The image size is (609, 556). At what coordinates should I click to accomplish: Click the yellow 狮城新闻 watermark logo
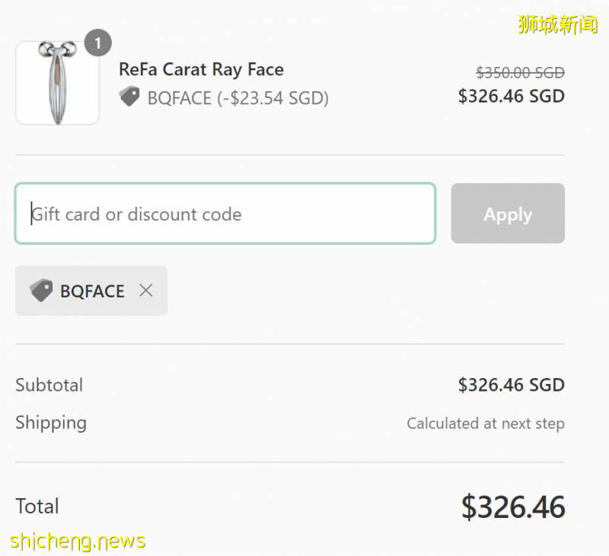pyautogui.click(x=557, y=24)
